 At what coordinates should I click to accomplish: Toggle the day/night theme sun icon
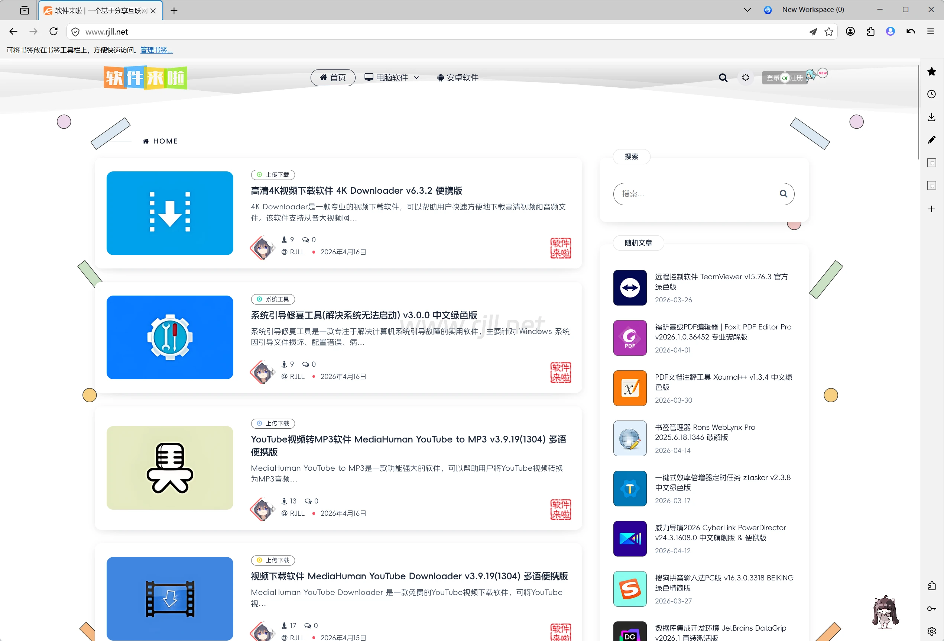(x=745, y=78)
